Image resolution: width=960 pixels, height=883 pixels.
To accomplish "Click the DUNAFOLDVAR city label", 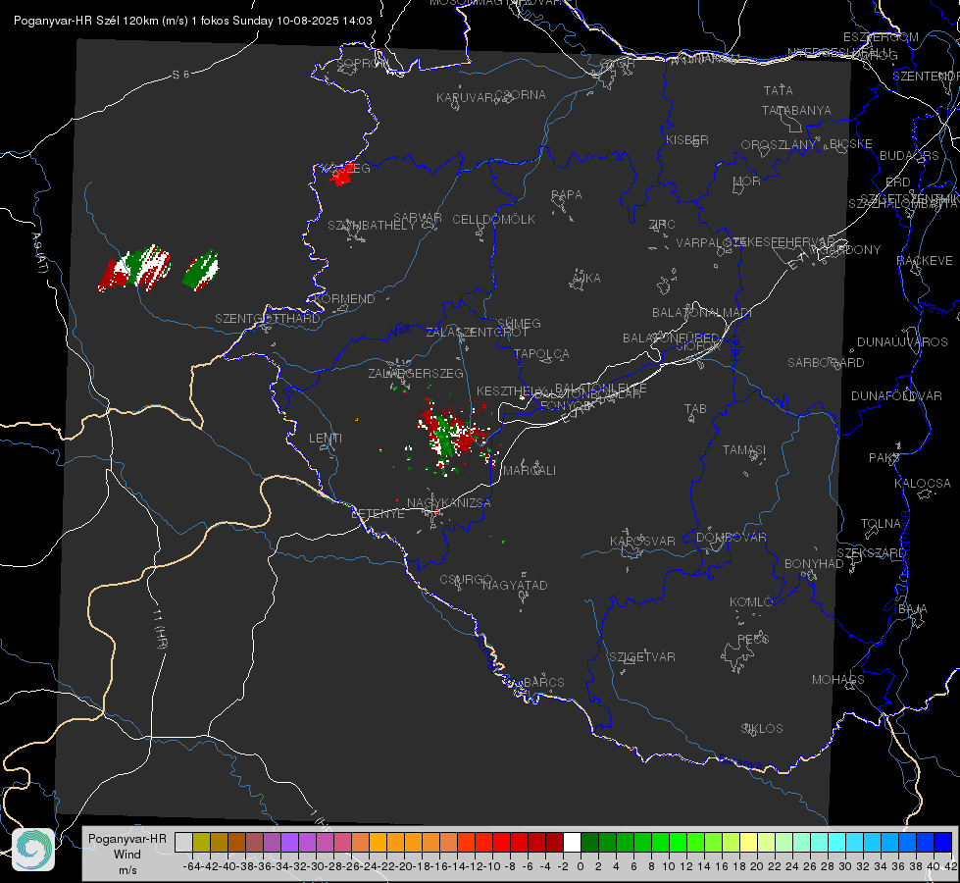I will click(x=896, y=396).
